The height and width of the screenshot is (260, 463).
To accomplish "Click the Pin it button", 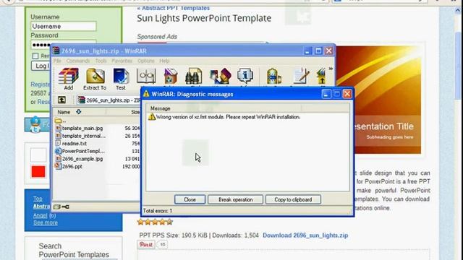I will tap(146, 244).
